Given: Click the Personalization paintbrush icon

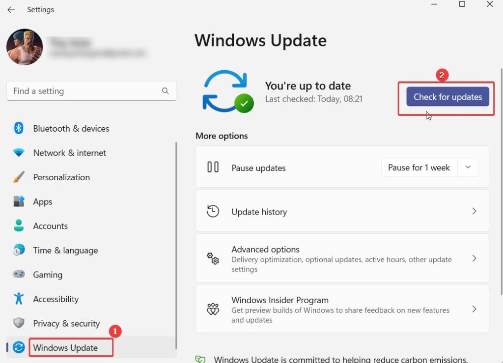Looking at the screenshot, I should pyautogui.click(x=19, y=177).
